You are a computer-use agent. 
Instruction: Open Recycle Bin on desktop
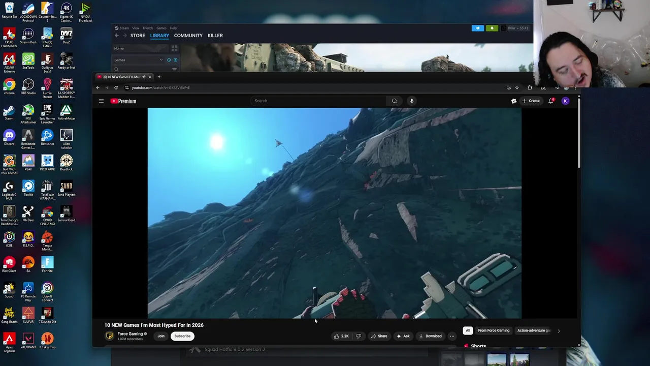click(9, 10)
